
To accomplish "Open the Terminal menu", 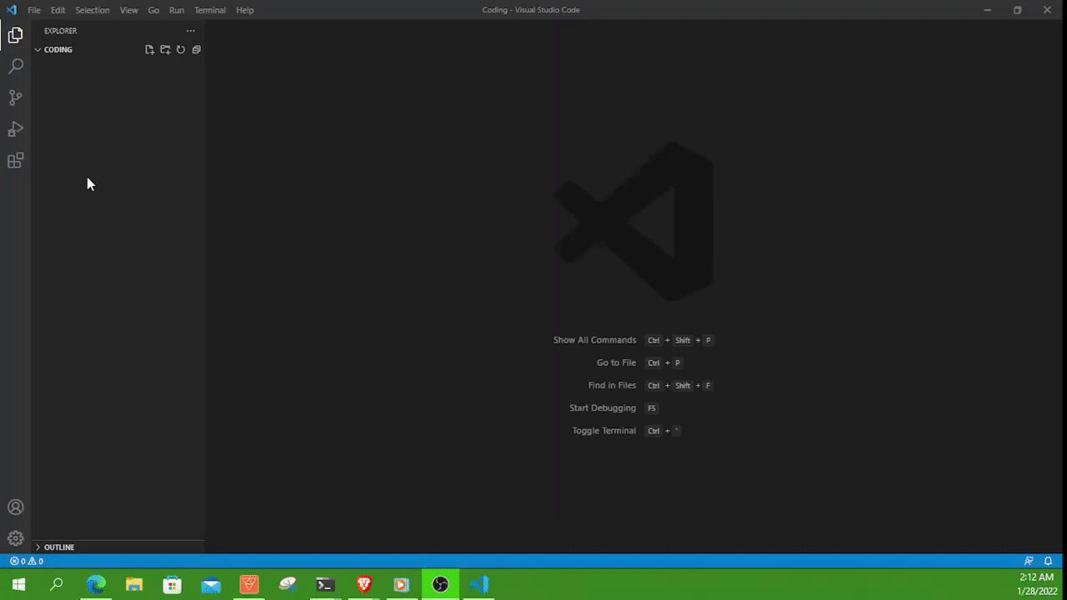I will coord(209,10).
